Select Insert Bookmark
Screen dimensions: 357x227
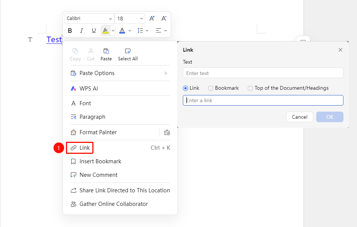[120, 161]
